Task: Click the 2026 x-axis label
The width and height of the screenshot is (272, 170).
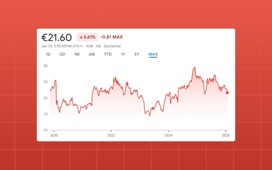Action: (226, 135)
